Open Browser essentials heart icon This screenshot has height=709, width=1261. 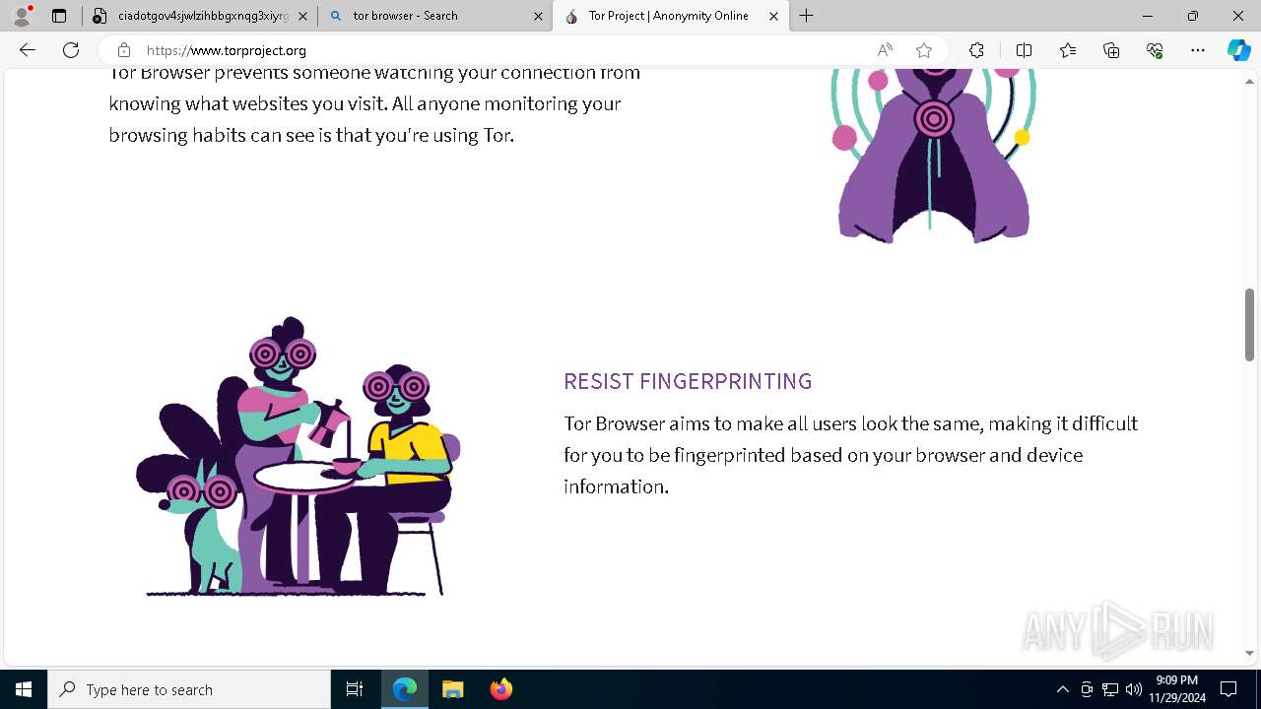tap(1155, 50)
